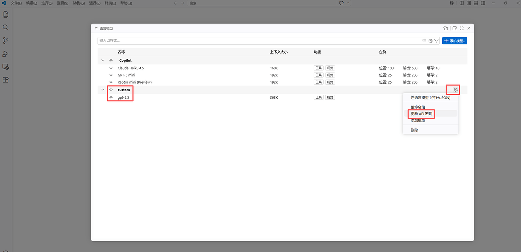Click the blue 添加模型... button
Viewport: 521px width, 252px height.
click(455, 41)
